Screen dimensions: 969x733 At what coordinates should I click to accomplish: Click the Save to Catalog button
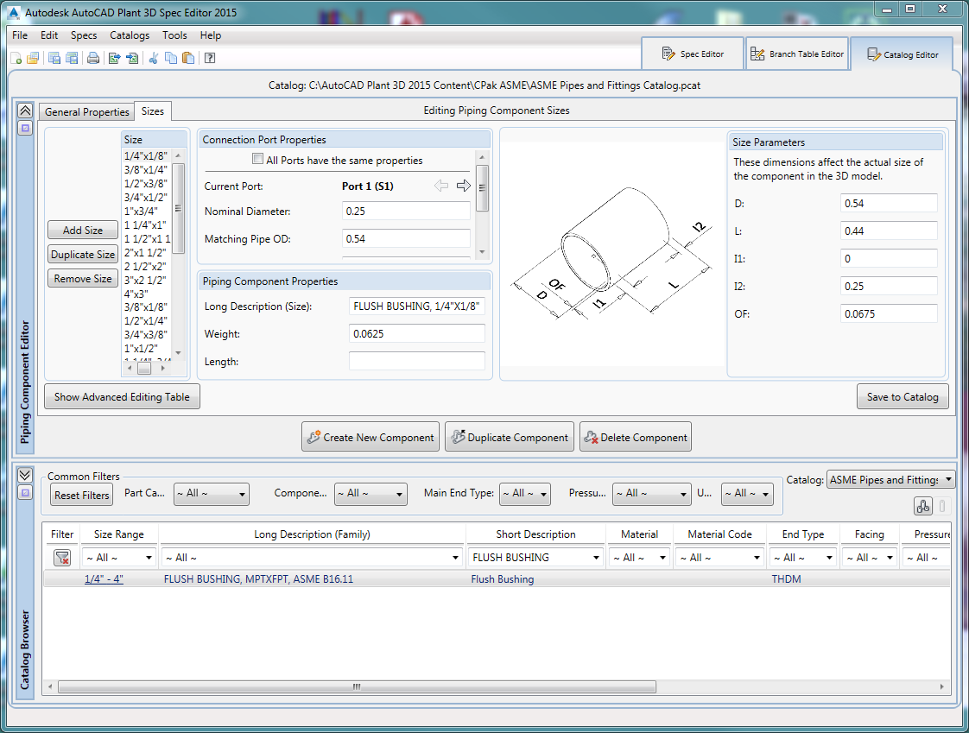pyautogui.click(x=902, y=396)
